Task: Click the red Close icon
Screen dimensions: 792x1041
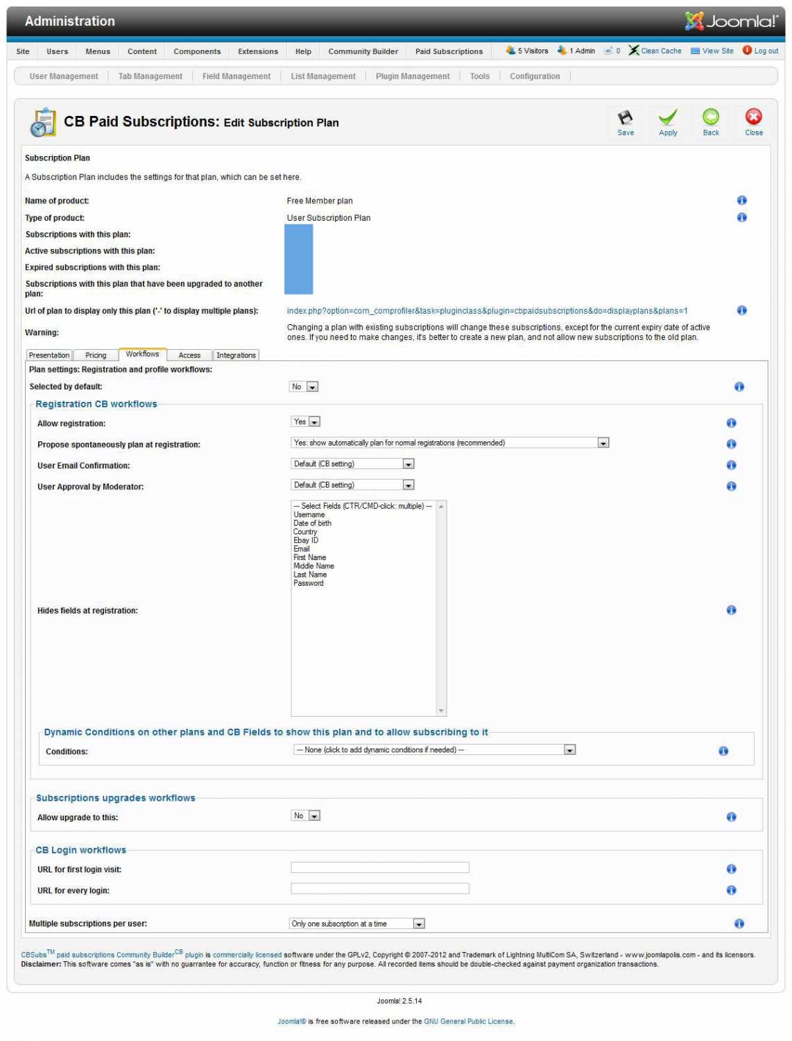Action: [753, 117]
